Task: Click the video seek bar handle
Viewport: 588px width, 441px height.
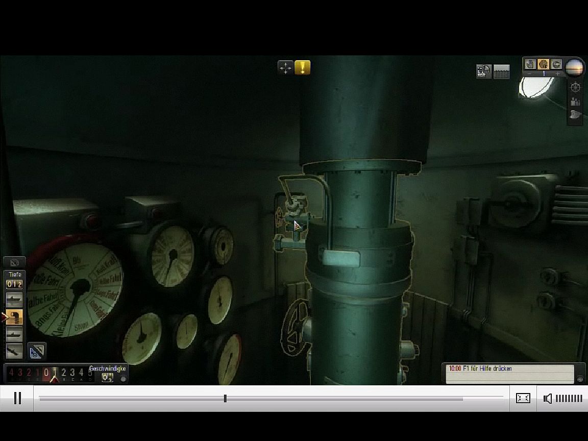Action: click(225, 398)
